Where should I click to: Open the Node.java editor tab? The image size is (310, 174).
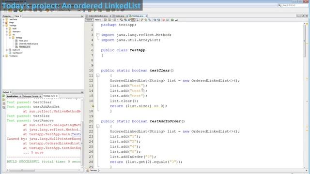click(120, 16)
